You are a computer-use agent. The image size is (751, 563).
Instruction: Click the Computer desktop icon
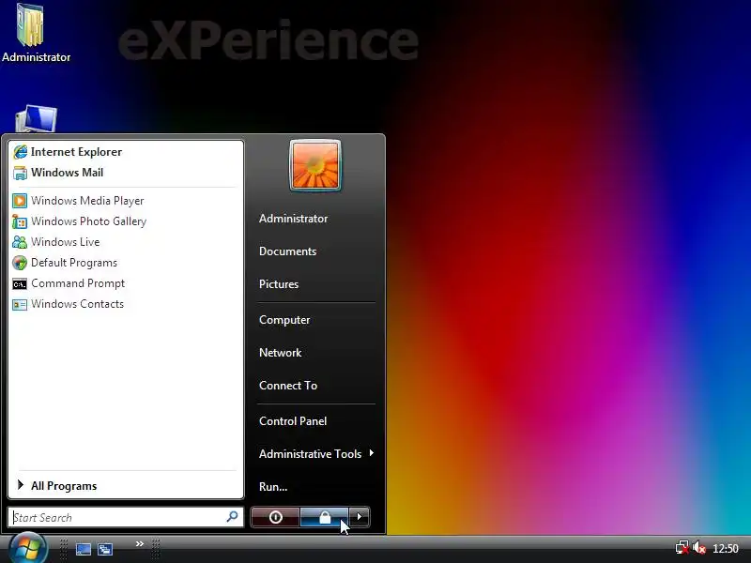click(x=36, y=119)
